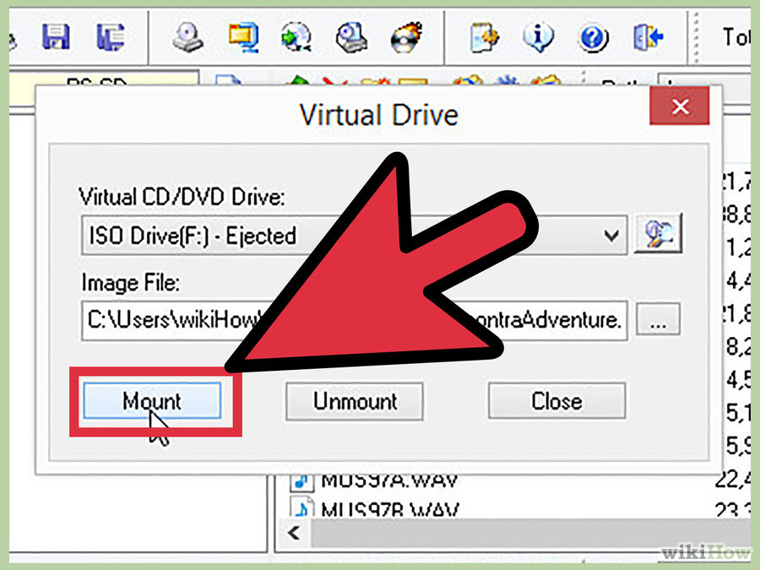
Task: Click the Mount button
Action: pos(152,401)
